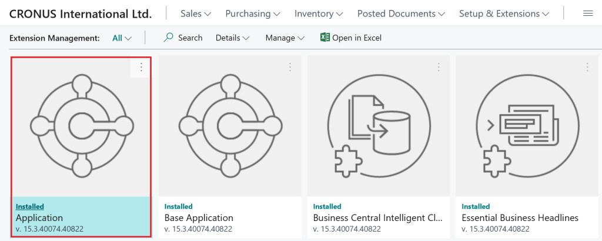Open the Posted Documents menu
The height and width of the screenshot is (241, 602).
(x=401, y=14)
